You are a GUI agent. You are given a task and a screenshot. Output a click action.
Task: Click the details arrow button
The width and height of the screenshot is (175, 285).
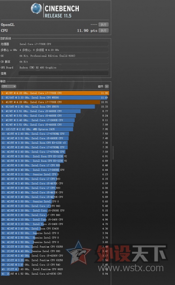(x=107, y=86)
